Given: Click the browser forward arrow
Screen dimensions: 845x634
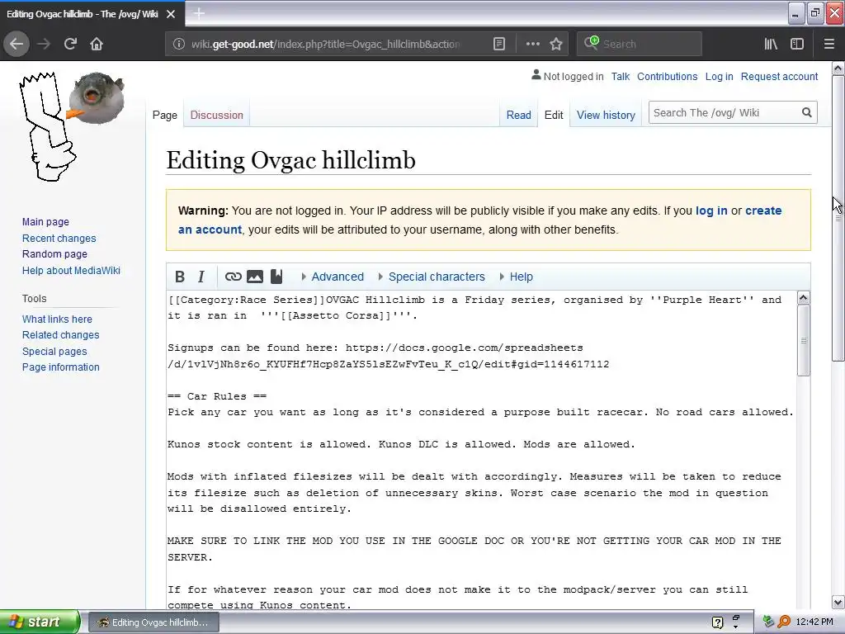Looking at the screenshot, I should [44, 45].
